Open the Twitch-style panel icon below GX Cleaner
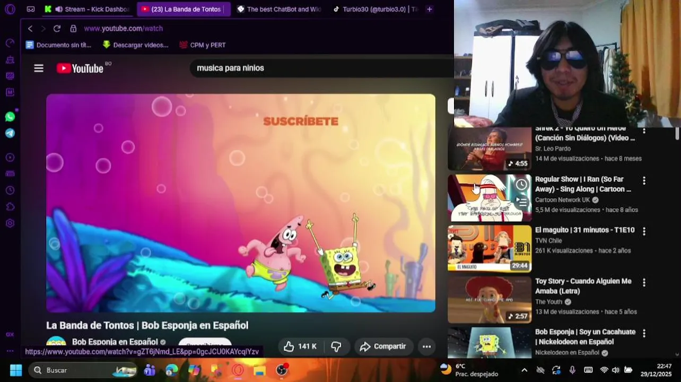This screenshot has height=382, width=681. point(10,76)
